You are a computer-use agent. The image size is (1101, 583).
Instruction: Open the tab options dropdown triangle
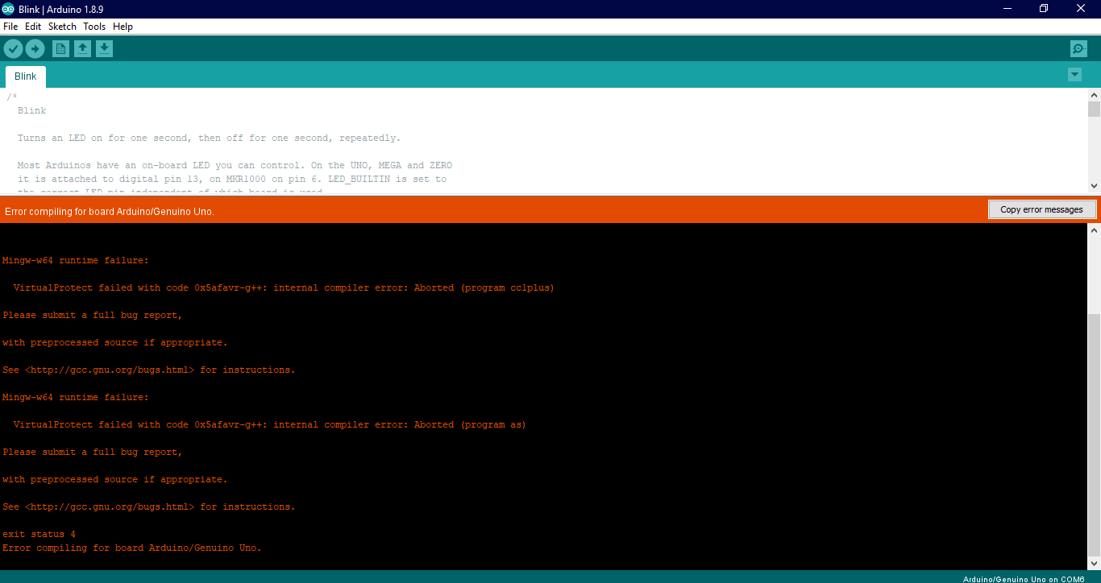[x=1074, y=74]
